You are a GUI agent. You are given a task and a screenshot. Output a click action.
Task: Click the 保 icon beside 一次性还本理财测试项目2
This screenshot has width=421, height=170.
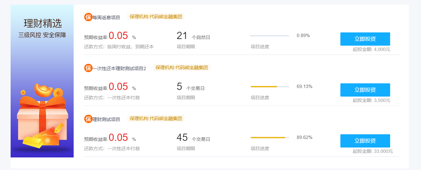tap(88, 68)
